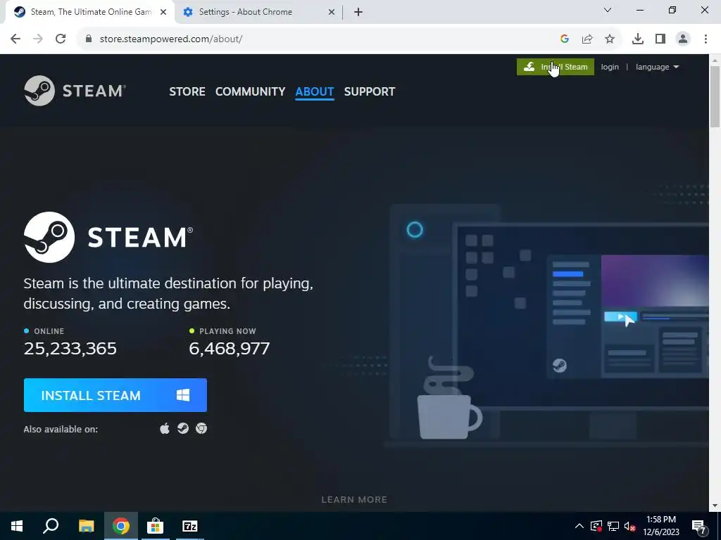Click the ONLINE count 25,233,365
Image resolution: width=721 pixels, height=540 pixels.
70,349
